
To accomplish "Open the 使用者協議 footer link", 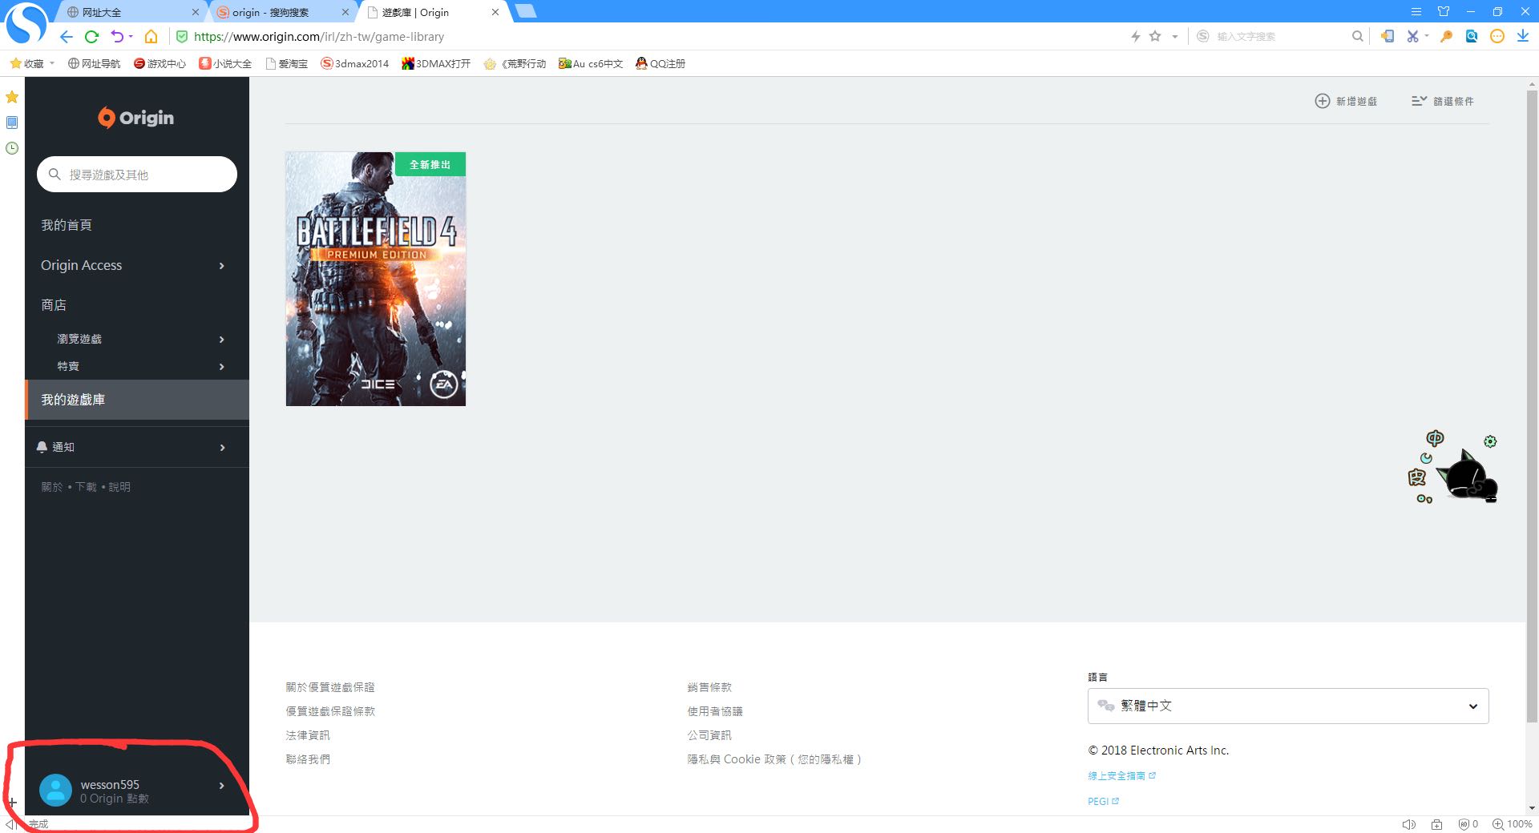I will pyautogui.click(x=715, y=711).
